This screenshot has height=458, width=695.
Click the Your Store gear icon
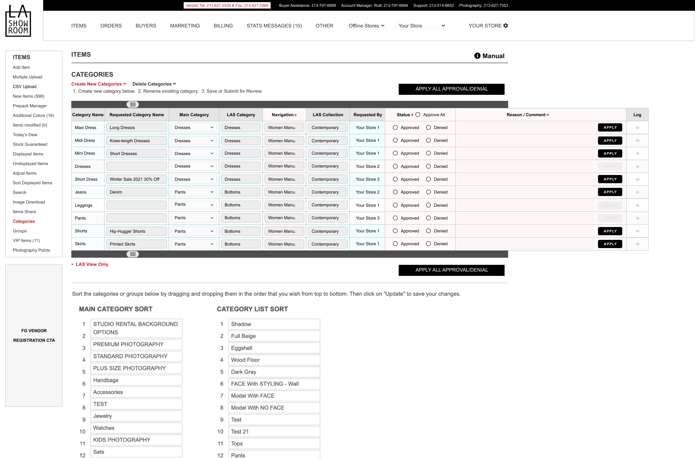506,26
